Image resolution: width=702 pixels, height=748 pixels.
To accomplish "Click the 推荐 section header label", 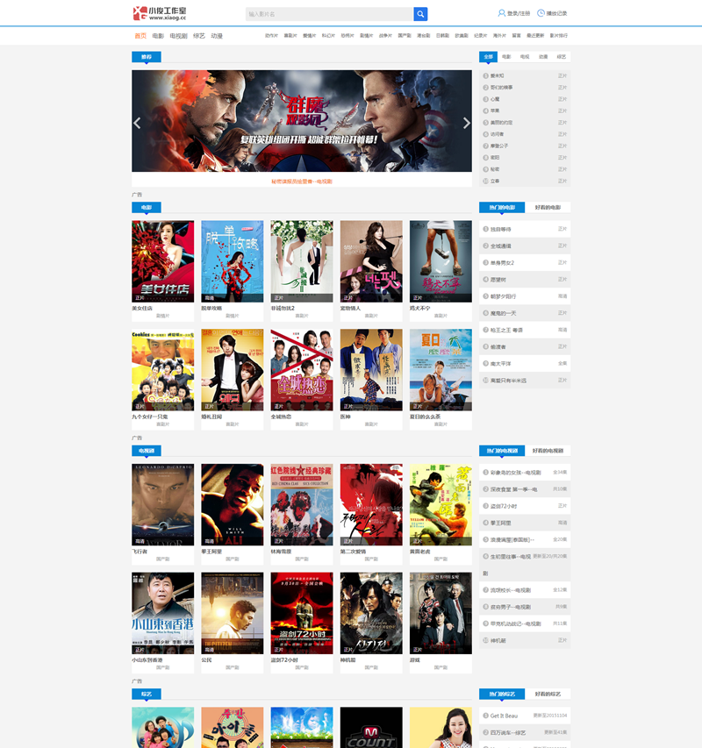I will [x=146, y=57].
